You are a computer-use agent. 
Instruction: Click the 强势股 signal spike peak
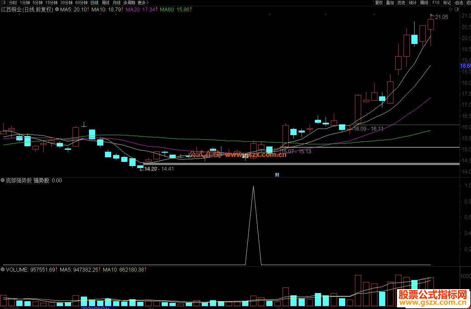point(253,186)
